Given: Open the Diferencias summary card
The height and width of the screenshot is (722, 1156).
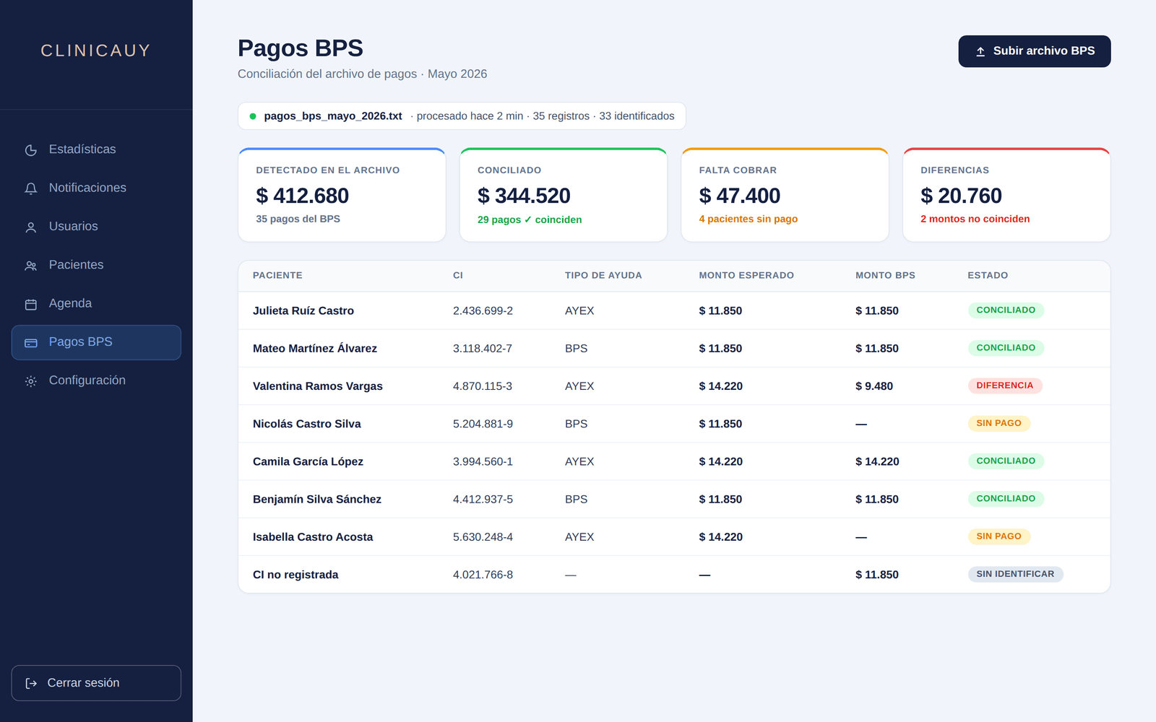Looking at the screenshot, I should (1006, 195).
